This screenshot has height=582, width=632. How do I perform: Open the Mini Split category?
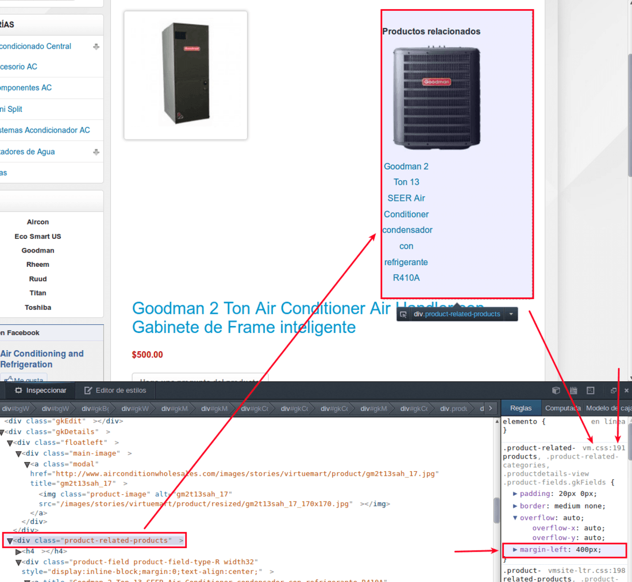point(11,109)
